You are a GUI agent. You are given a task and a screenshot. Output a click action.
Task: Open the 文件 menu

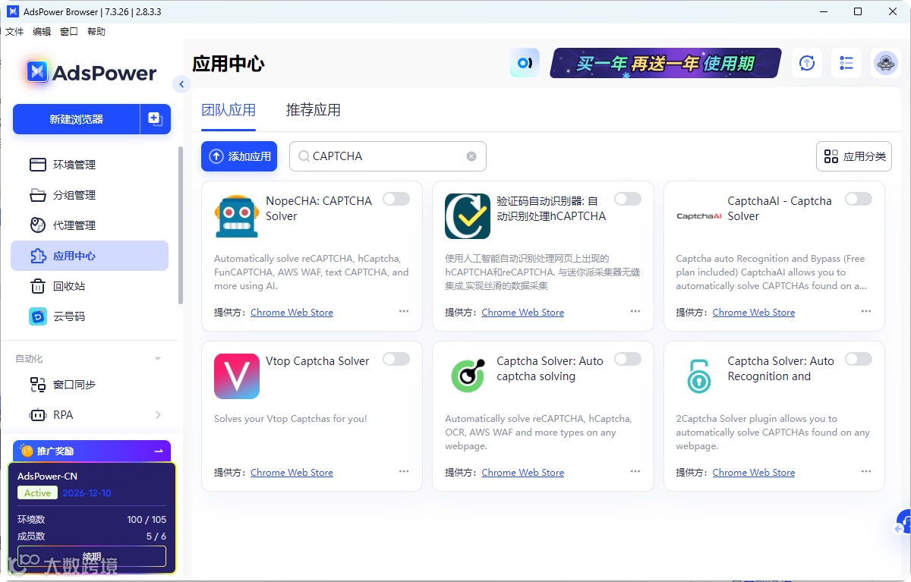pyautogui.click(x=14, y=32)
